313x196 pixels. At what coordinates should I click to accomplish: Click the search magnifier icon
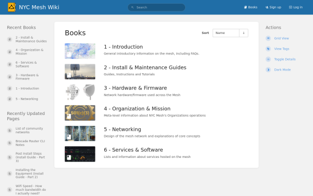(x=133, y=7)
